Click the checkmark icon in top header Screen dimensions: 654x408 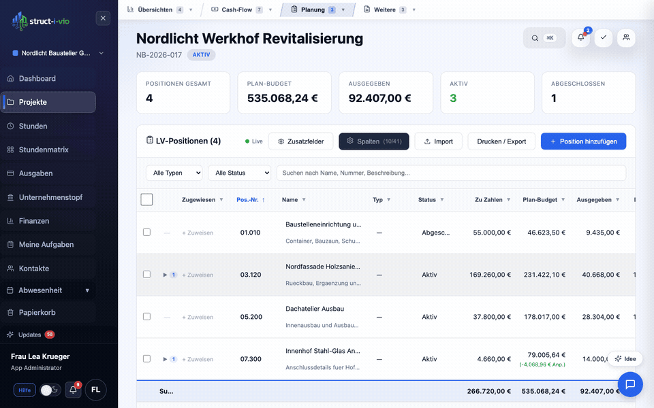pos(603,38)
